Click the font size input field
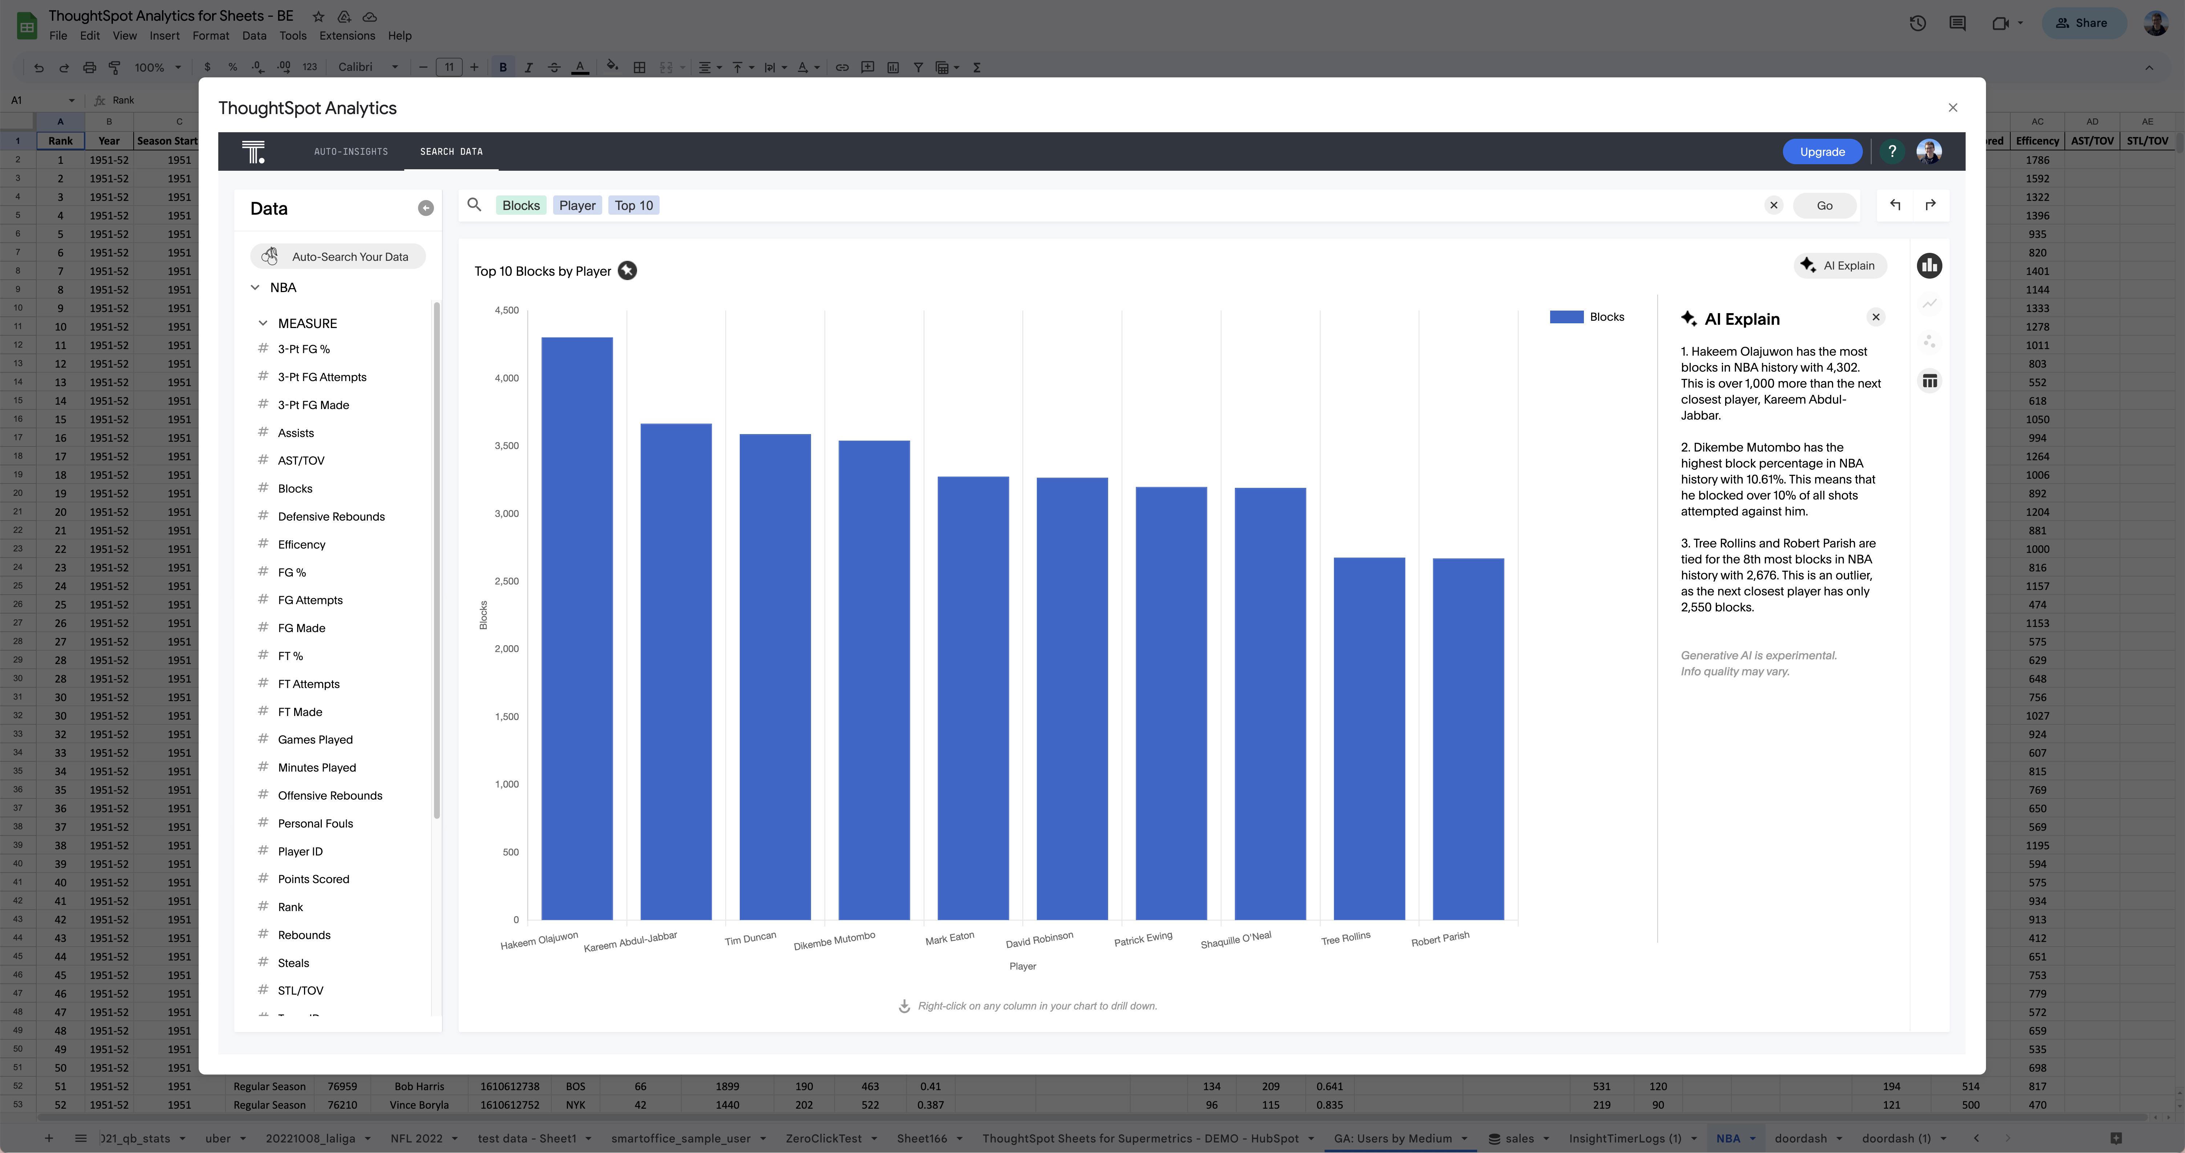The width and height of the screenshot is (2185, 1153). pos(449,68)
